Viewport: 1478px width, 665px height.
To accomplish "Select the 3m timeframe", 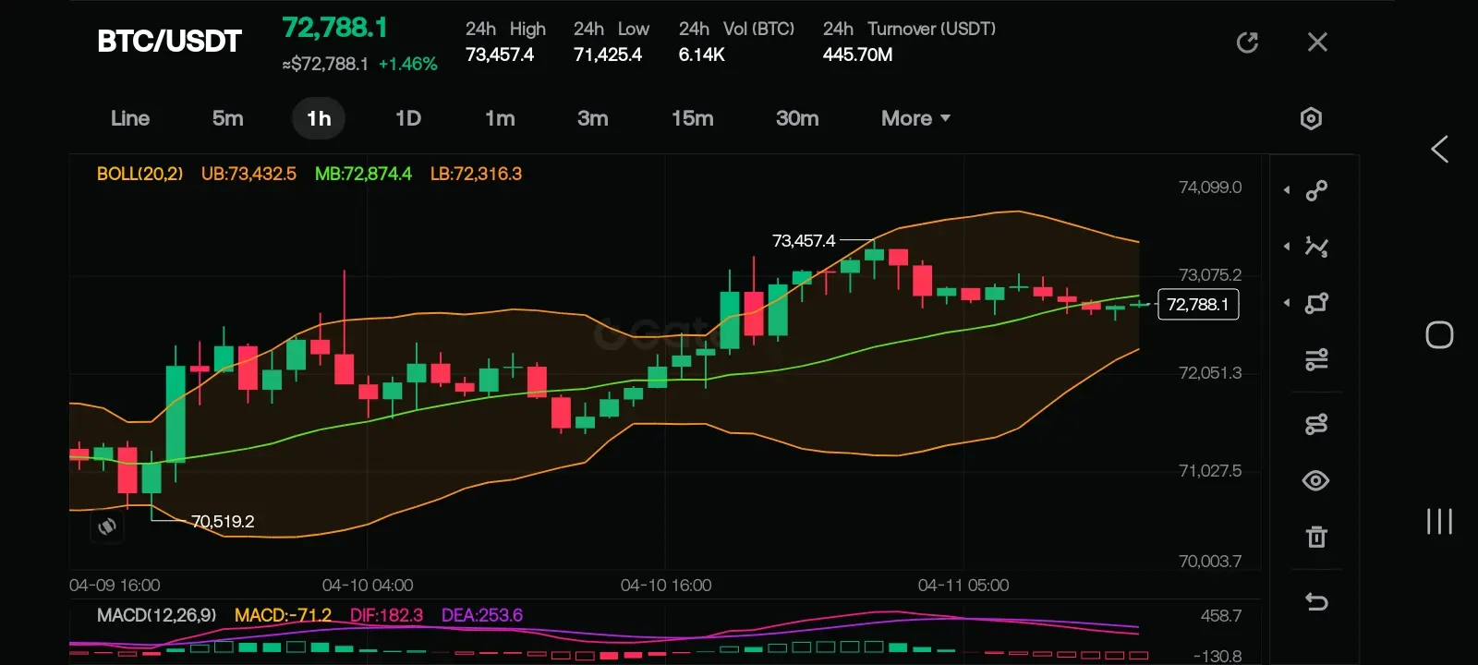I will tap(593, 118).
